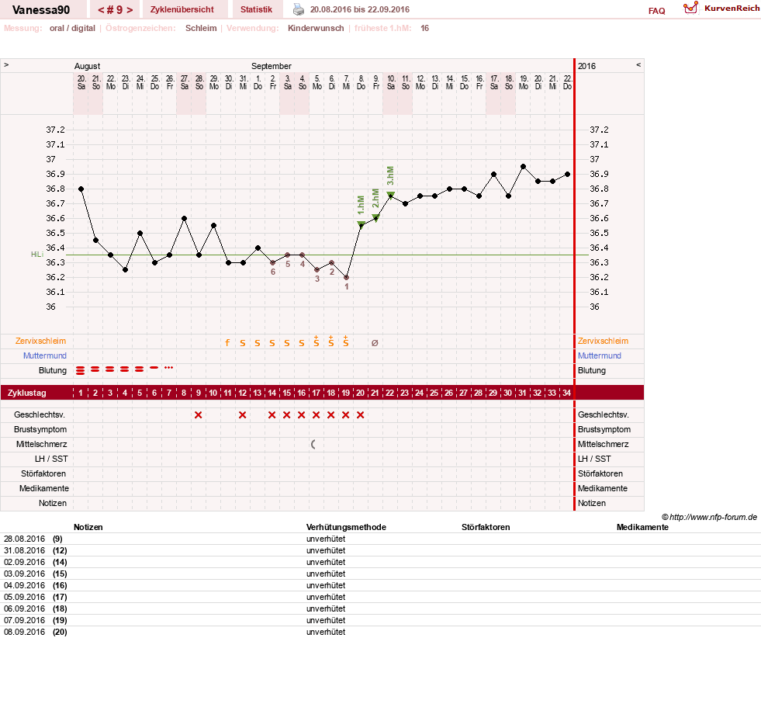This screenshot has height=728, width=761.
Task: Open the Zyklenübersicht tab
Action: 182,9
